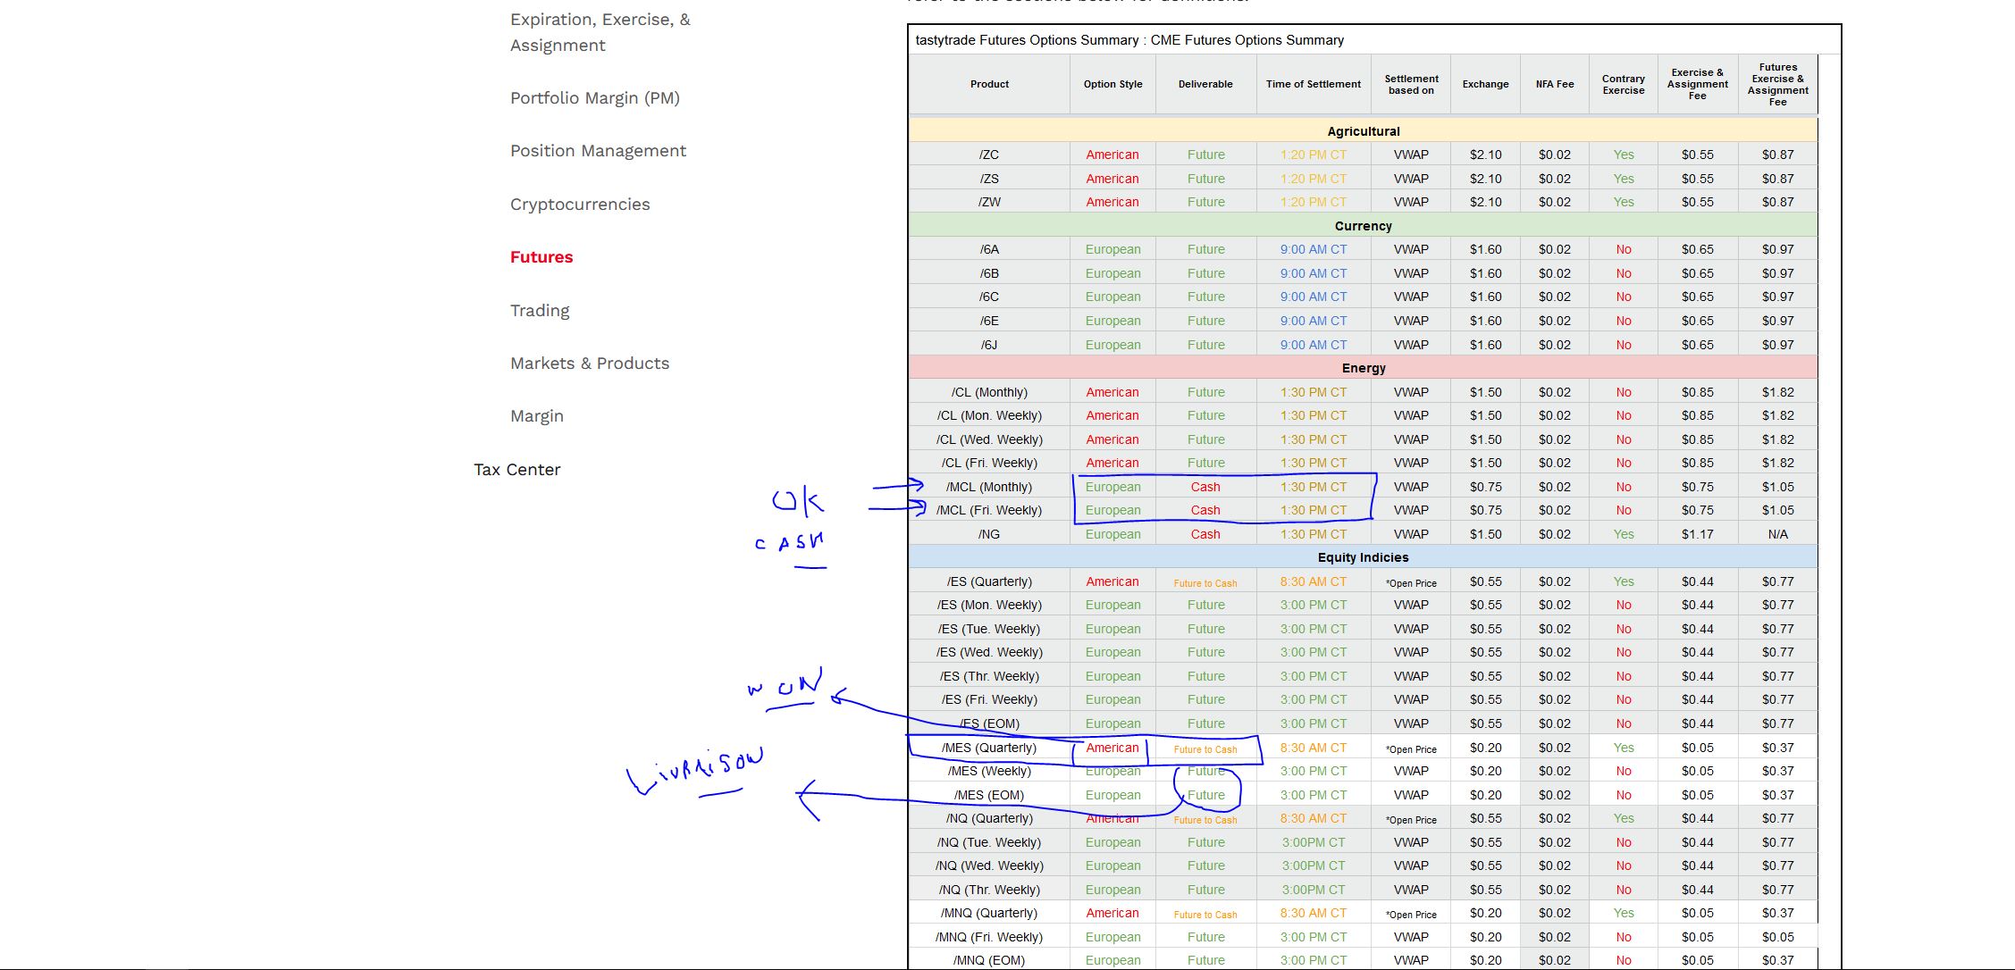2015x970 pixels.
Task: Click the Equity Indicies section header
Action: [1363, 557]
